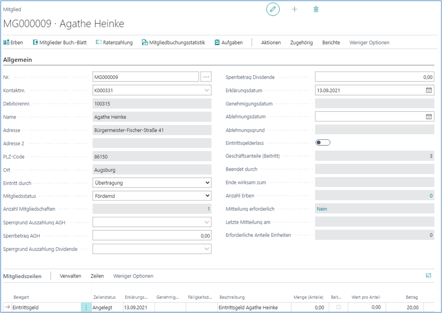
Task: Open the Berichte menu
Action: [331, 43]
